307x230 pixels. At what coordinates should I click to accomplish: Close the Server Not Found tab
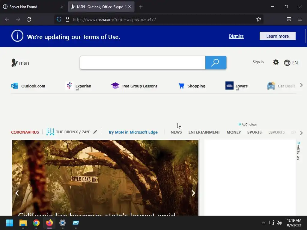(x=62, y=7)
